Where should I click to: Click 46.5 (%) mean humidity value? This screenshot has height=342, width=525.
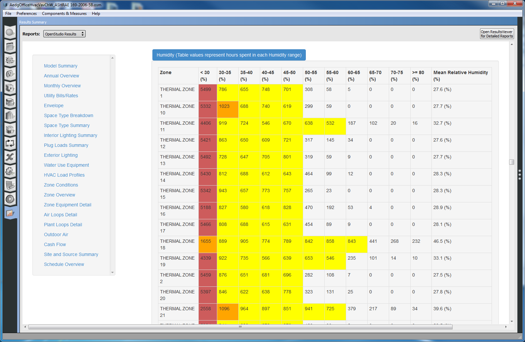tap(442, 241)
